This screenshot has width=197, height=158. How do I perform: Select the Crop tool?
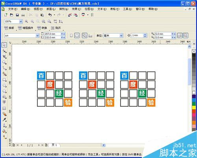click(4, 57)
